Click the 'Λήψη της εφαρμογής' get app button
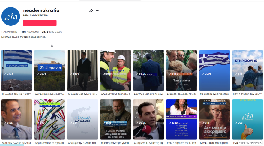The width and height of the screenshot is (264, 146). [250, 143]
